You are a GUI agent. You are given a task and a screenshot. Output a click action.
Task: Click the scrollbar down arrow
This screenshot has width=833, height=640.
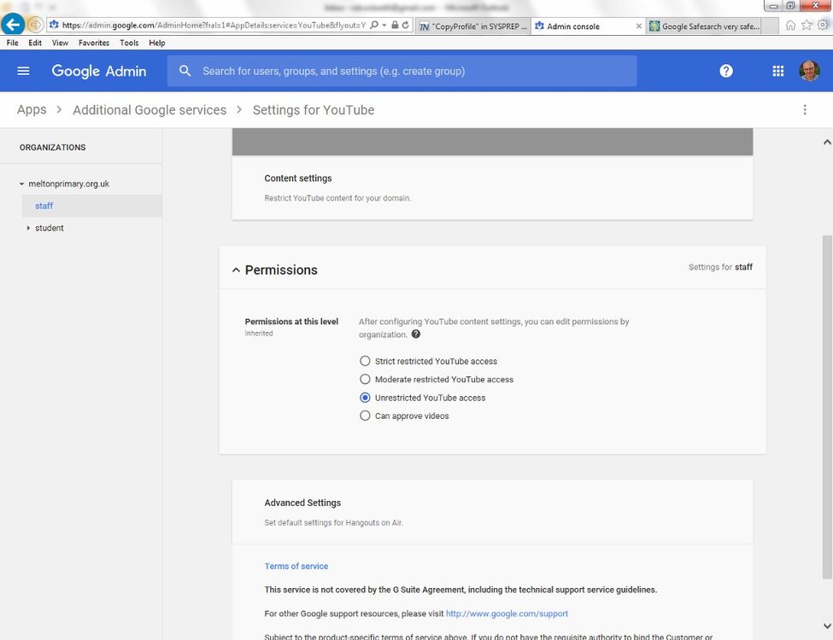tap(827, 626)
